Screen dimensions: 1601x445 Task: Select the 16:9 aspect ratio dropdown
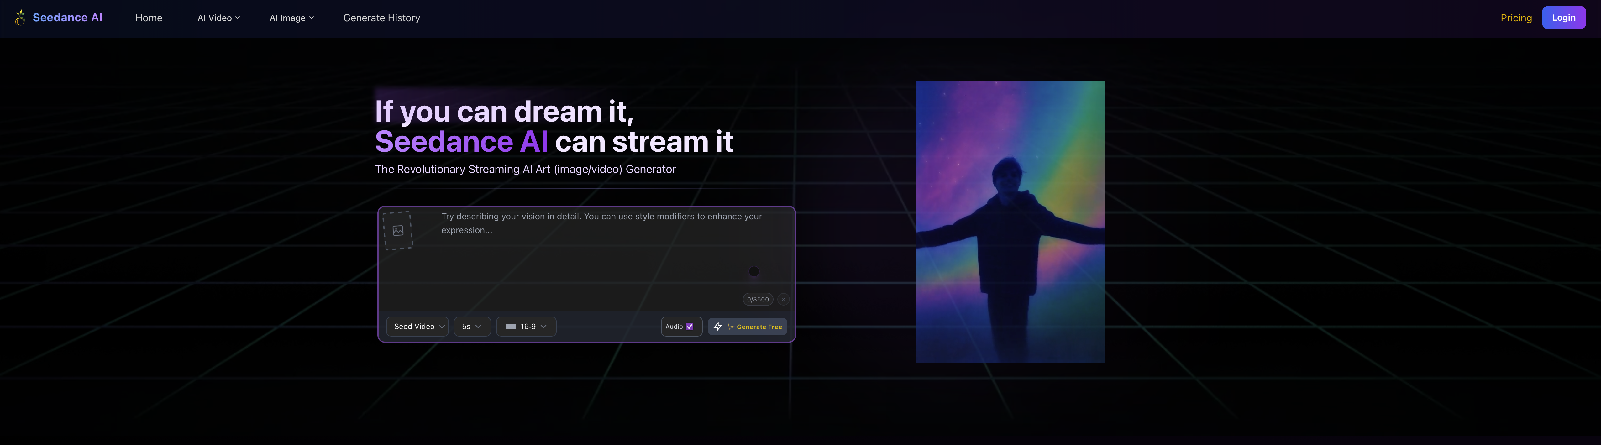[526, 327]
